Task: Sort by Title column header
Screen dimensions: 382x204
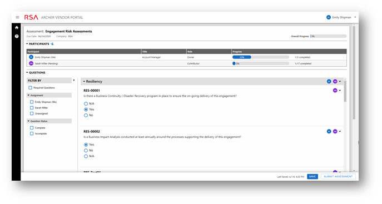Action: click(x=163, y=52)
